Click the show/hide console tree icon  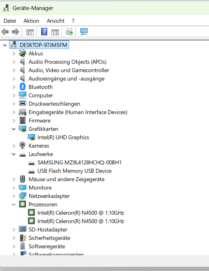[x=30, y=32]
